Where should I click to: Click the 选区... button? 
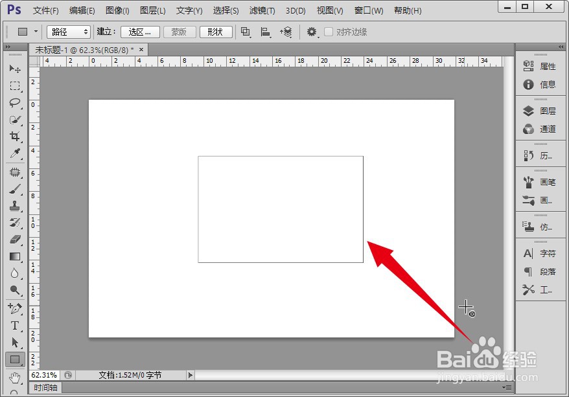140,32
